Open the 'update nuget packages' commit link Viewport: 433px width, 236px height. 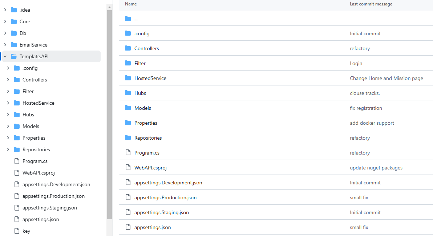tap(376, 168)
